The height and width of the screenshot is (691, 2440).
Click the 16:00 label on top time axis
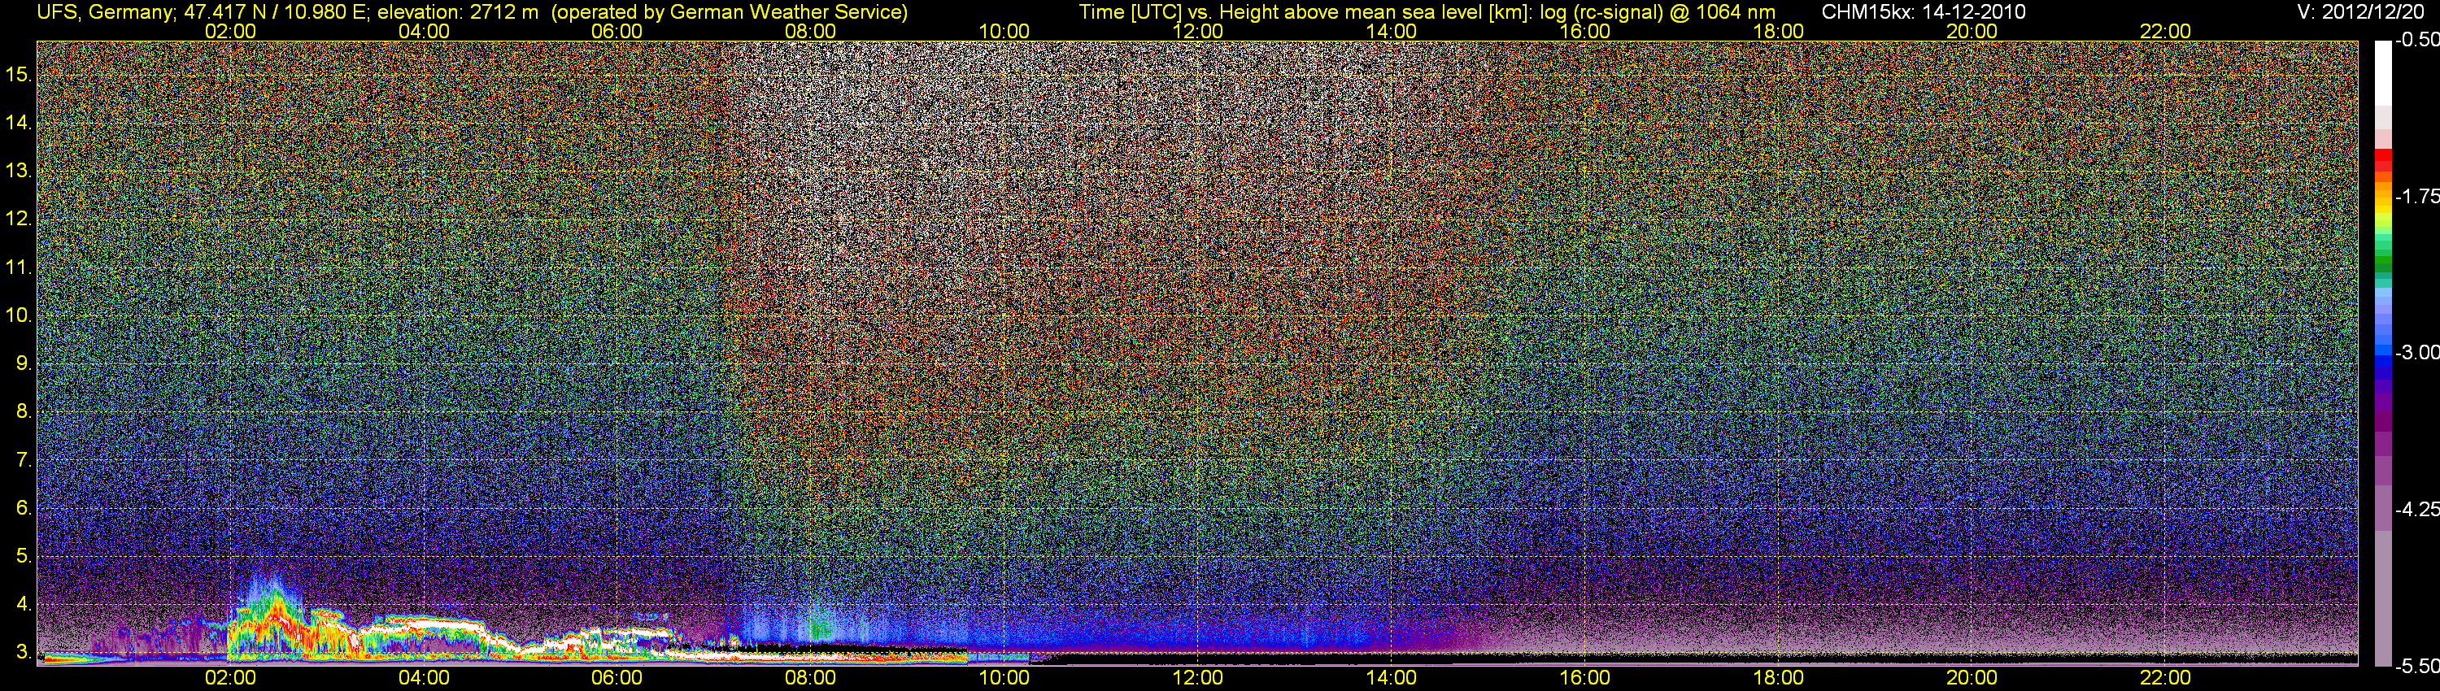pos(1584,31)
